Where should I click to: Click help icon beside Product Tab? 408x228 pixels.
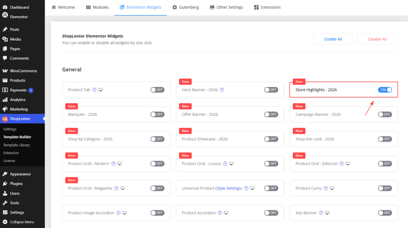coord(94,90)
